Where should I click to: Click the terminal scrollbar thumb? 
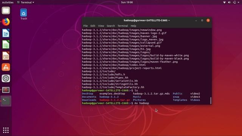(x=211, y=100)
